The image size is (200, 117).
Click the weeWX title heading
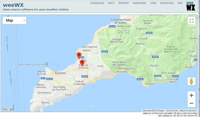(13, 5)
